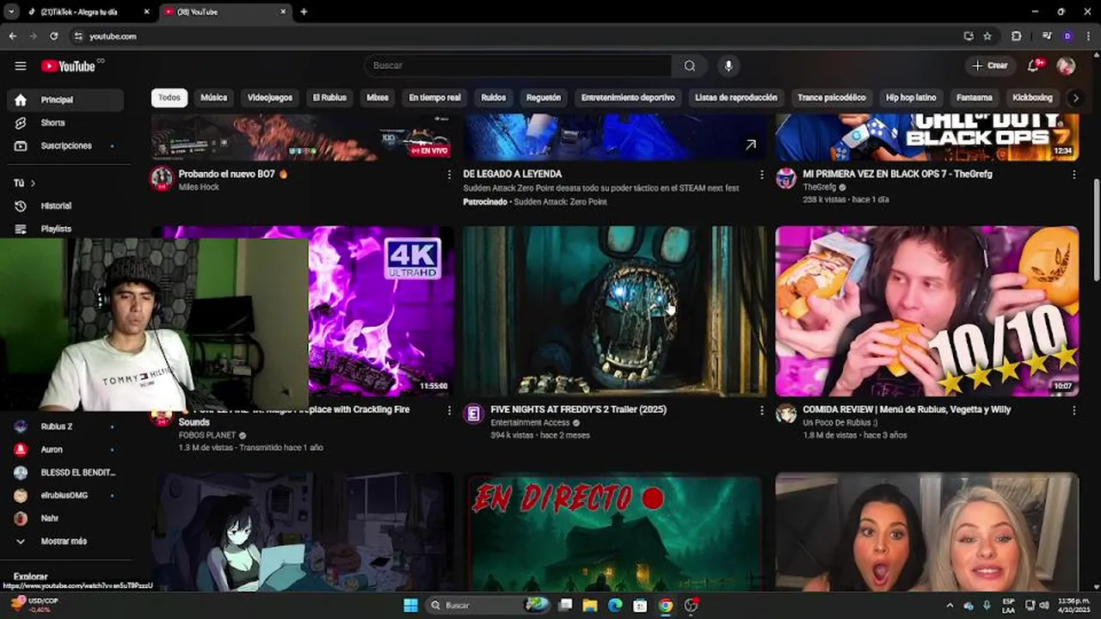The image size is (1101, 619).
Task: Open the sponsored ad external link arrow
Action: coord(751,145)
